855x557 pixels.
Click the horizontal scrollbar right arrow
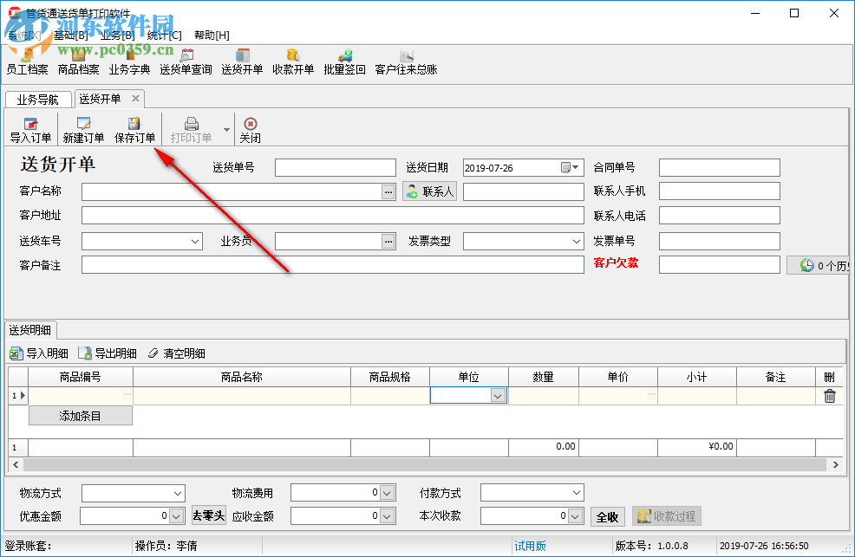pos(835,465)
